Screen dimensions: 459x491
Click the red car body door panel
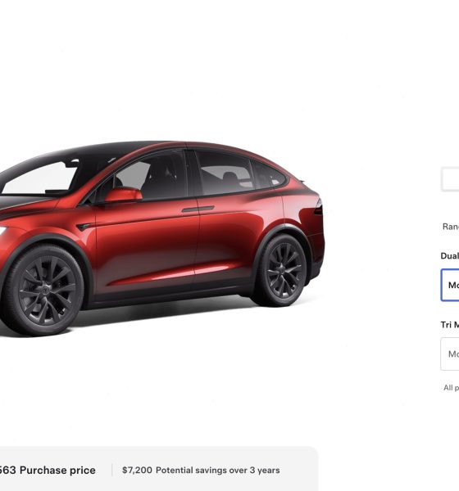(148, 247)
